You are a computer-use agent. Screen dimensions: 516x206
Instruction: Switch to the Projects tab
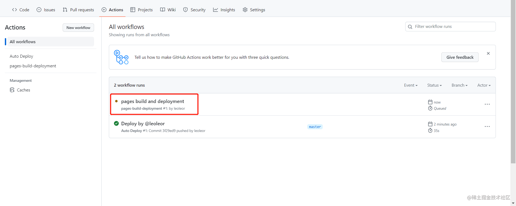tap(142, 10)
